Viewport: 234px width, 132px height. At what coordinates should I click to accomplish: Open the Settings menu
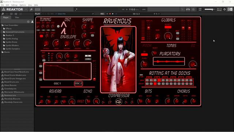click(x=14, y=5)
